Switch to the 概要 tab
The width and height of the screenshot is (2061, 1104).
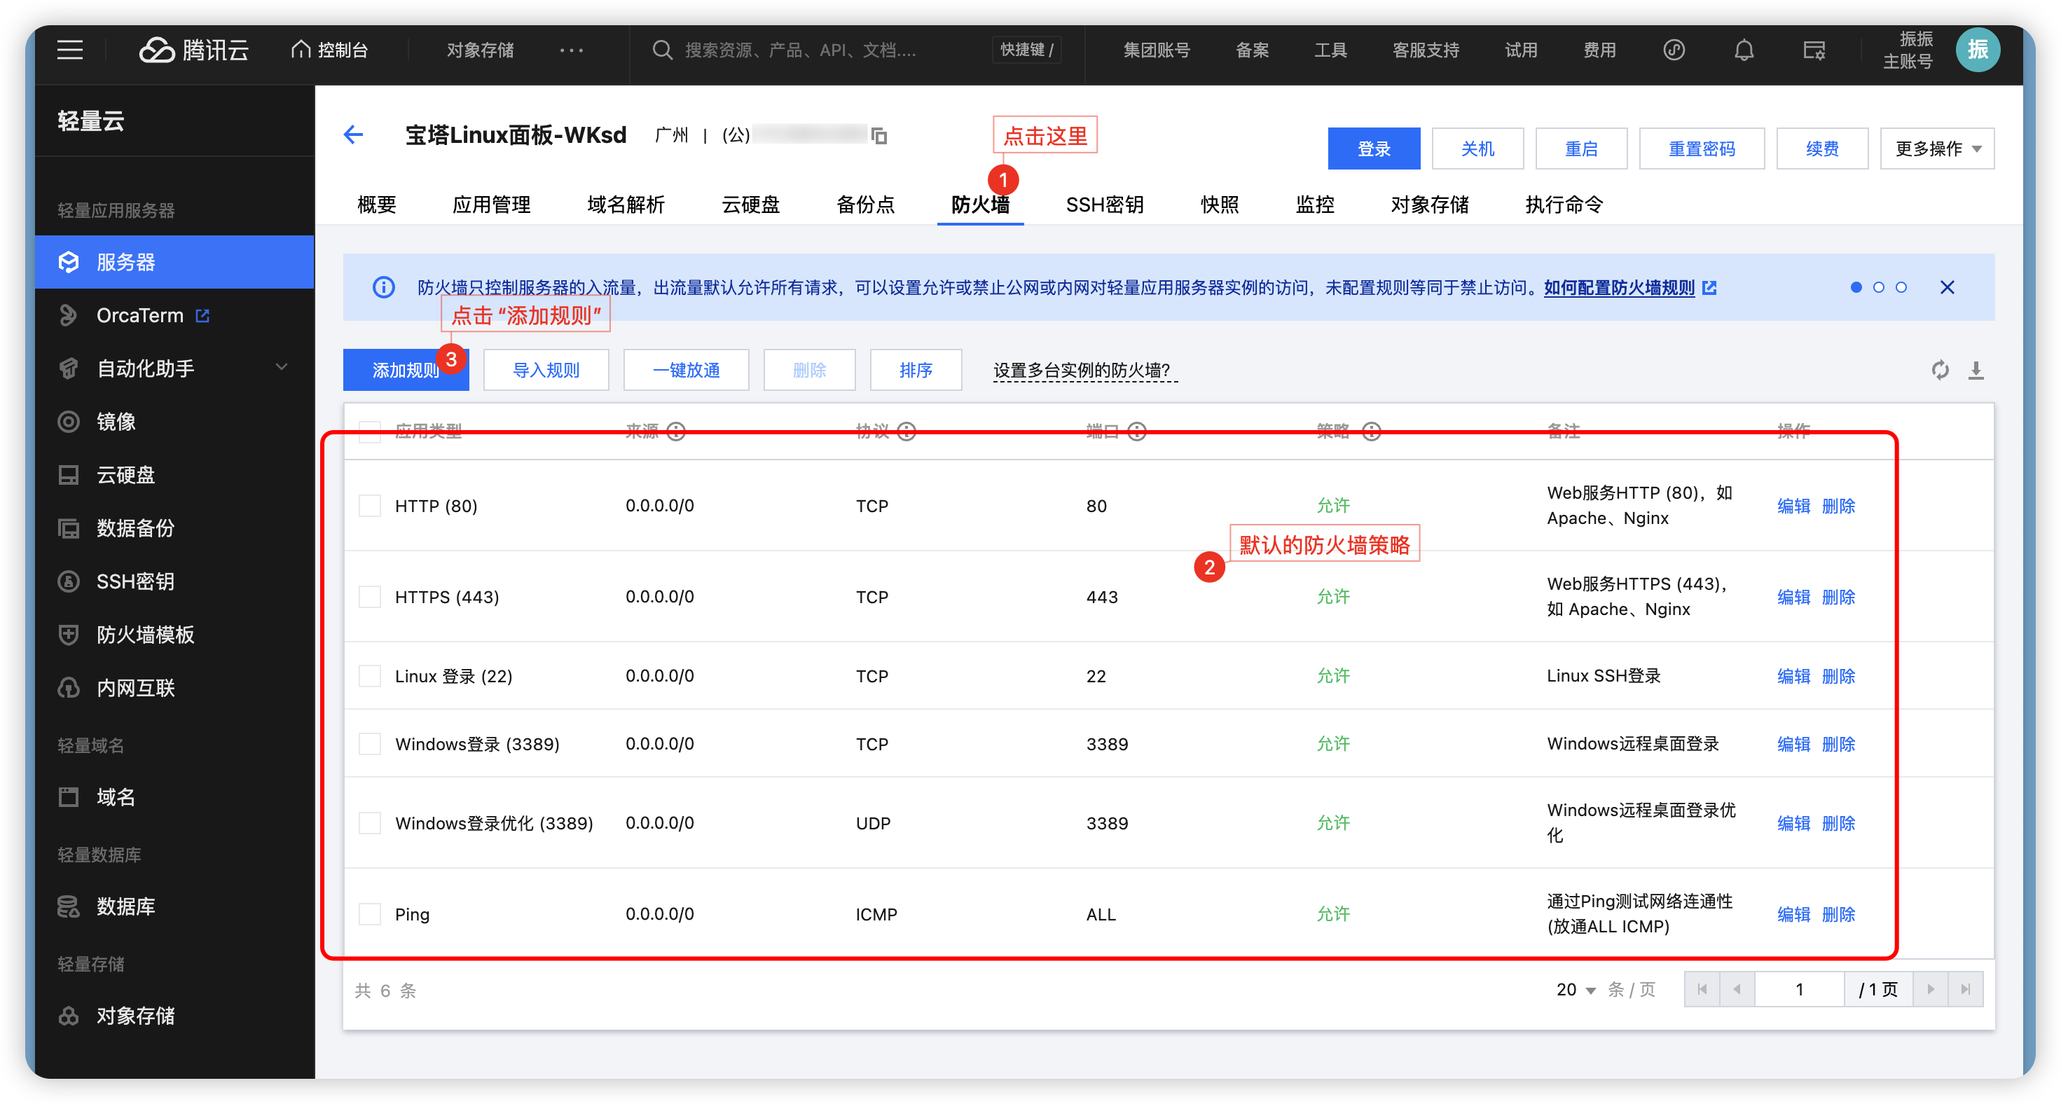click(x=377, y=205)
